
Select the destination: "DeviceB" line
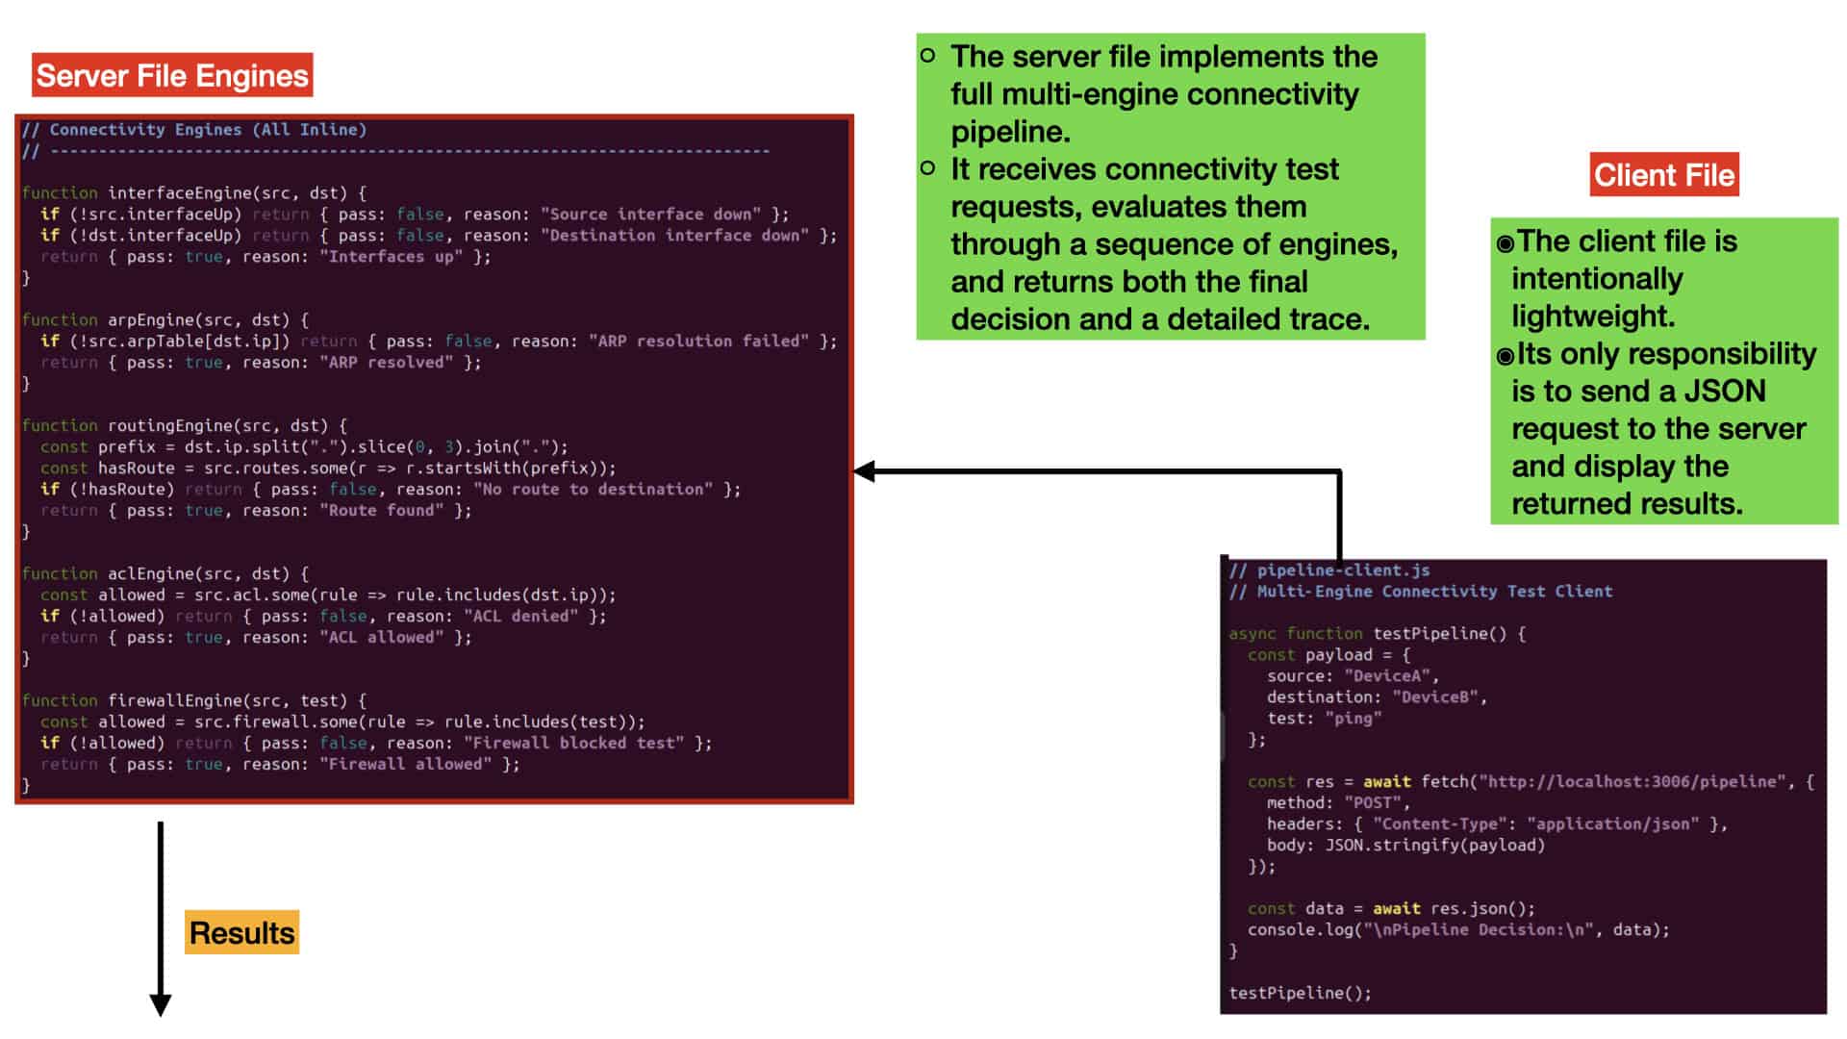1378,697
